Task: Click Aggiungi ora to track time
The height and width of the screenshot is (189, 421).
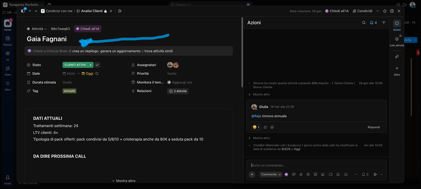Action: [x=179, y=82]
